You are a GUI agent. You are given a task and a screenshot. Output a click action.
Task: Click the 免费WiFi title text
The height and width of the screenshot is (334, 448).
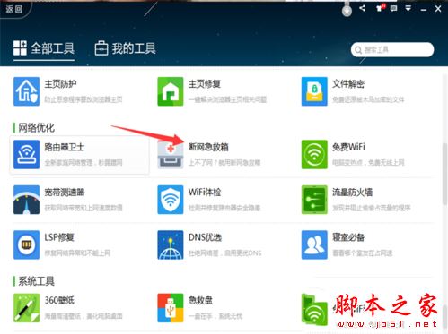coord(348,147)
